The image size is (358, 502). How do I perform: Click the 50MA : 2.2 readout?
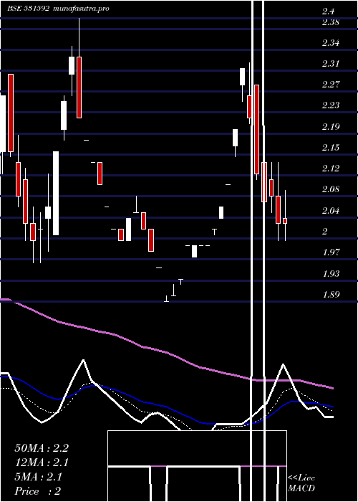click(42, 448)
